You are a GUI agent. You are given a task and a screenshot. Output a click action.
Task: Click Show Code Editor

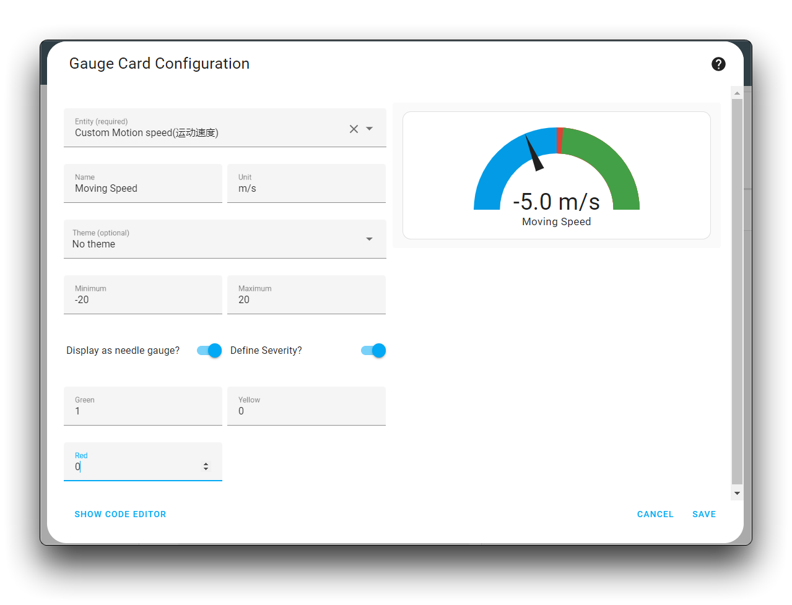[120, 514]
